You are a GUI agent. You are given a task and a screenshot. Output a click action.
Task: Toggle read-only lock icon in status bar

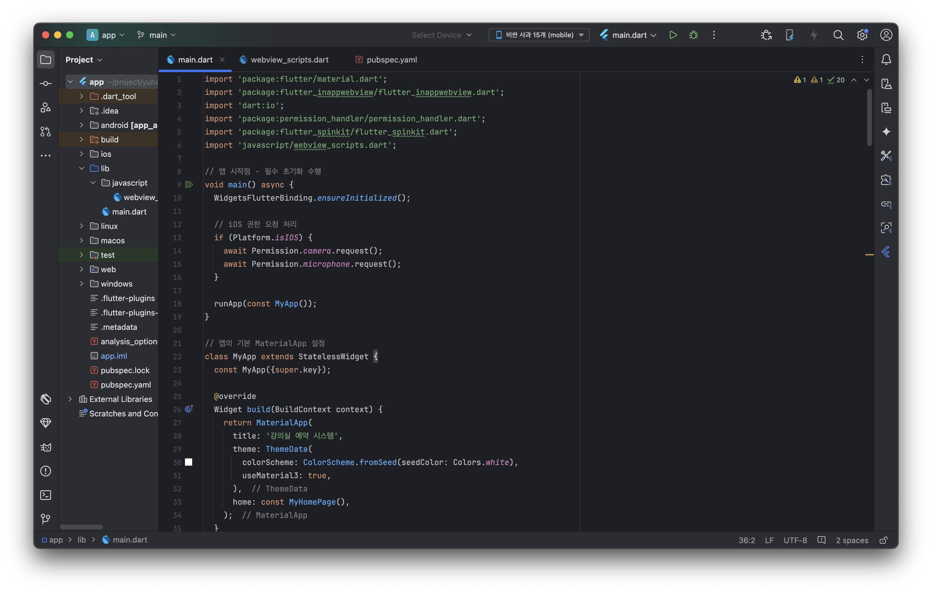coord(884,540)
